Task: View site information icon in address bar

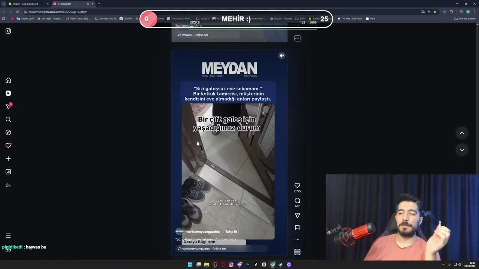Action: pyautogui.click(x=25, y=12)
